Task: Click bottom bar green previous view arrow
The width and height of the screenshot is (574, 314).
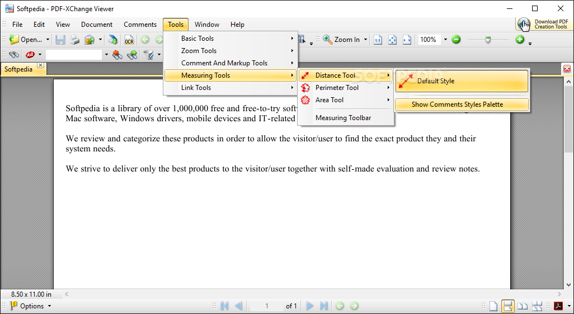Action: point(340,306)
